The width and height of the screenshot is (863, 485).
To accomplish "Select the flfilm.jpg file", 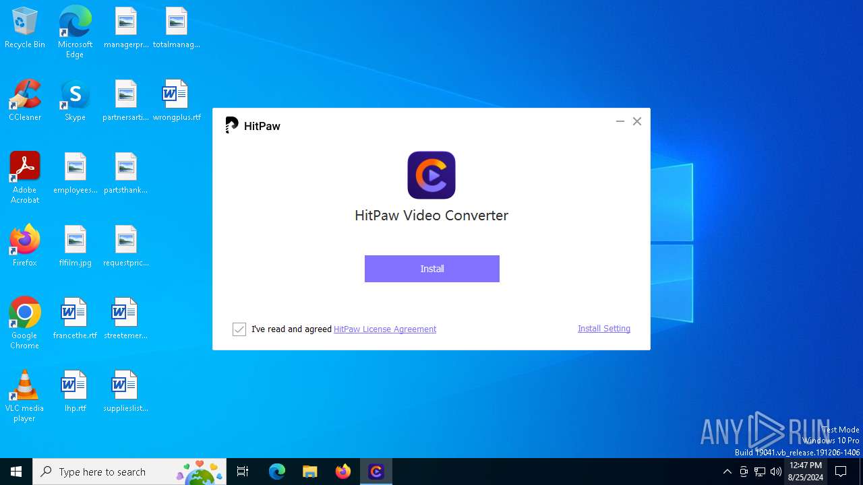I will tap(75, 247).
